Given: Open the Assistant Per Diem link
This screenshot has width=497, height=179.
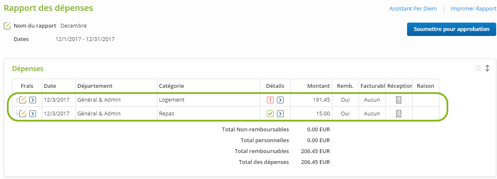Looking at the screenshot, I should tap(412, 9).
